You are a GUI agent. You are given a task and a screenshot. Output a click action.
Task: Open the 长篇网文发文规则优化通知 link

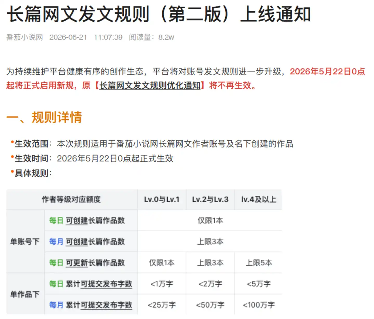pos(150,85)
